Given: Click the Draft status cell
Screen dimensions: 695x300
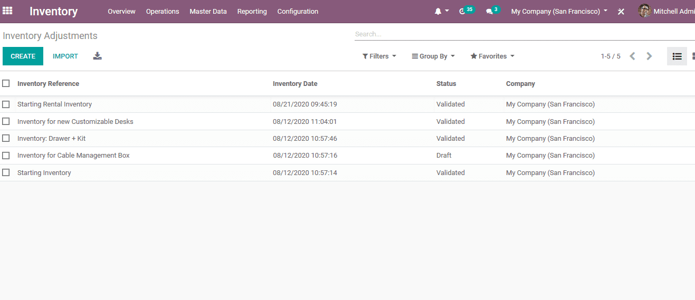Looking at the screenshot, I should 444,156.
